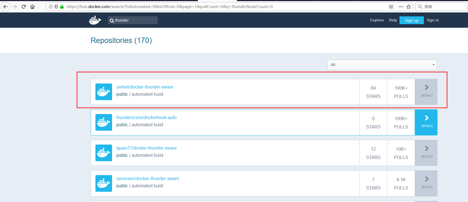The width and height of the screenshot is (468, 202).
Task: Click 'public | automated build' under thunderscore repository
Action: coord(140,125)
